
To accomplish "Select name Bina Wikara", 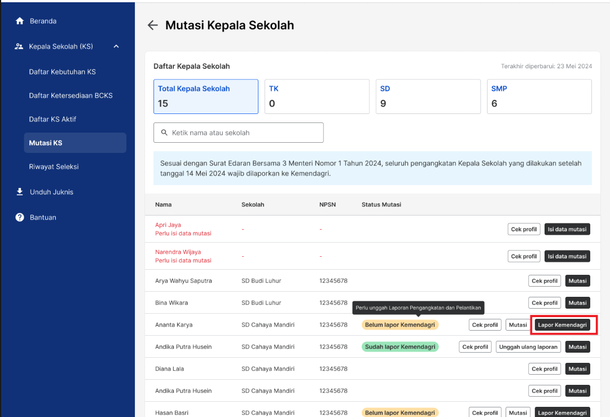I will click(x=172, y=302).
